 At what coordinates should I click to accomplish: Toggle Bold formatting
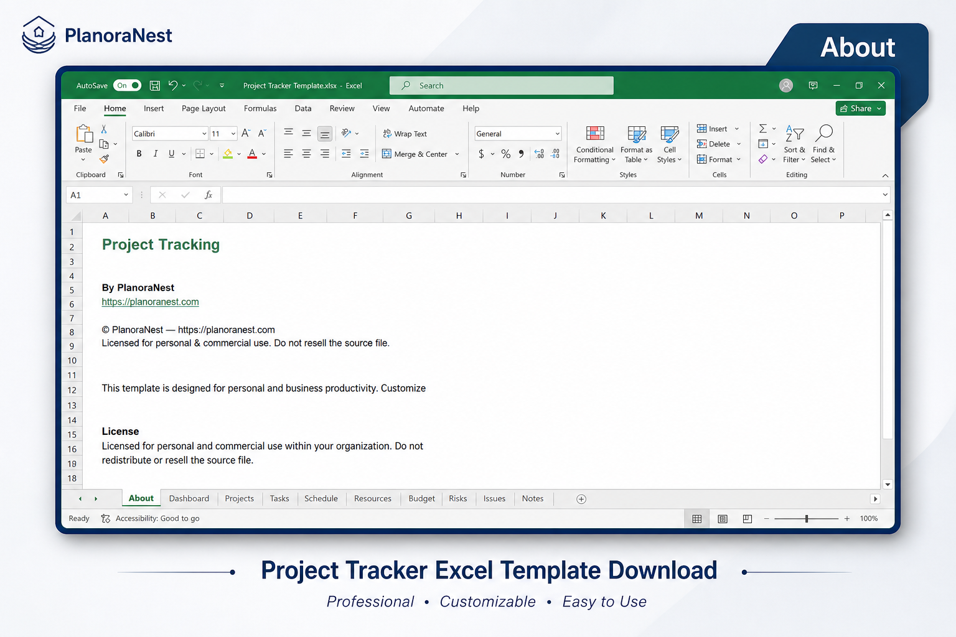(x=139, y=154)
